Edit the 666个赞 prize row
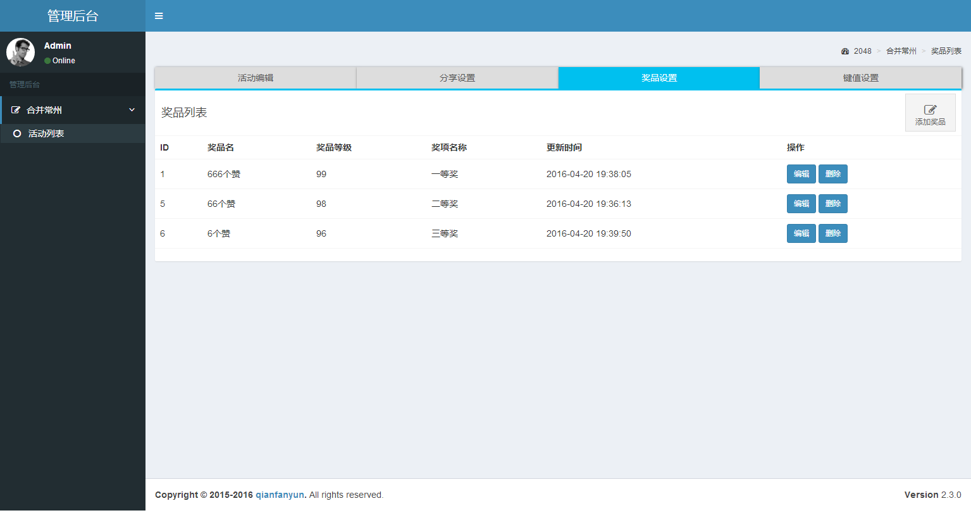 (x=801, y=174)
